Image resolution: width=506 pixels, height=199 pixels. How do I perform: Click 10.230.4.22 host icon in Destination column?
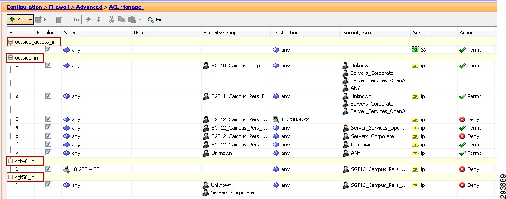point(276,119)
